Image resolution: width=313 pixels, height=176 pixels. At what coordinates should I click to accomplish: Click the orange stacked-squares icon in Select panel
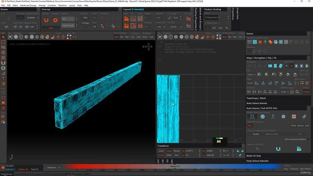click(x=270, y=42)
